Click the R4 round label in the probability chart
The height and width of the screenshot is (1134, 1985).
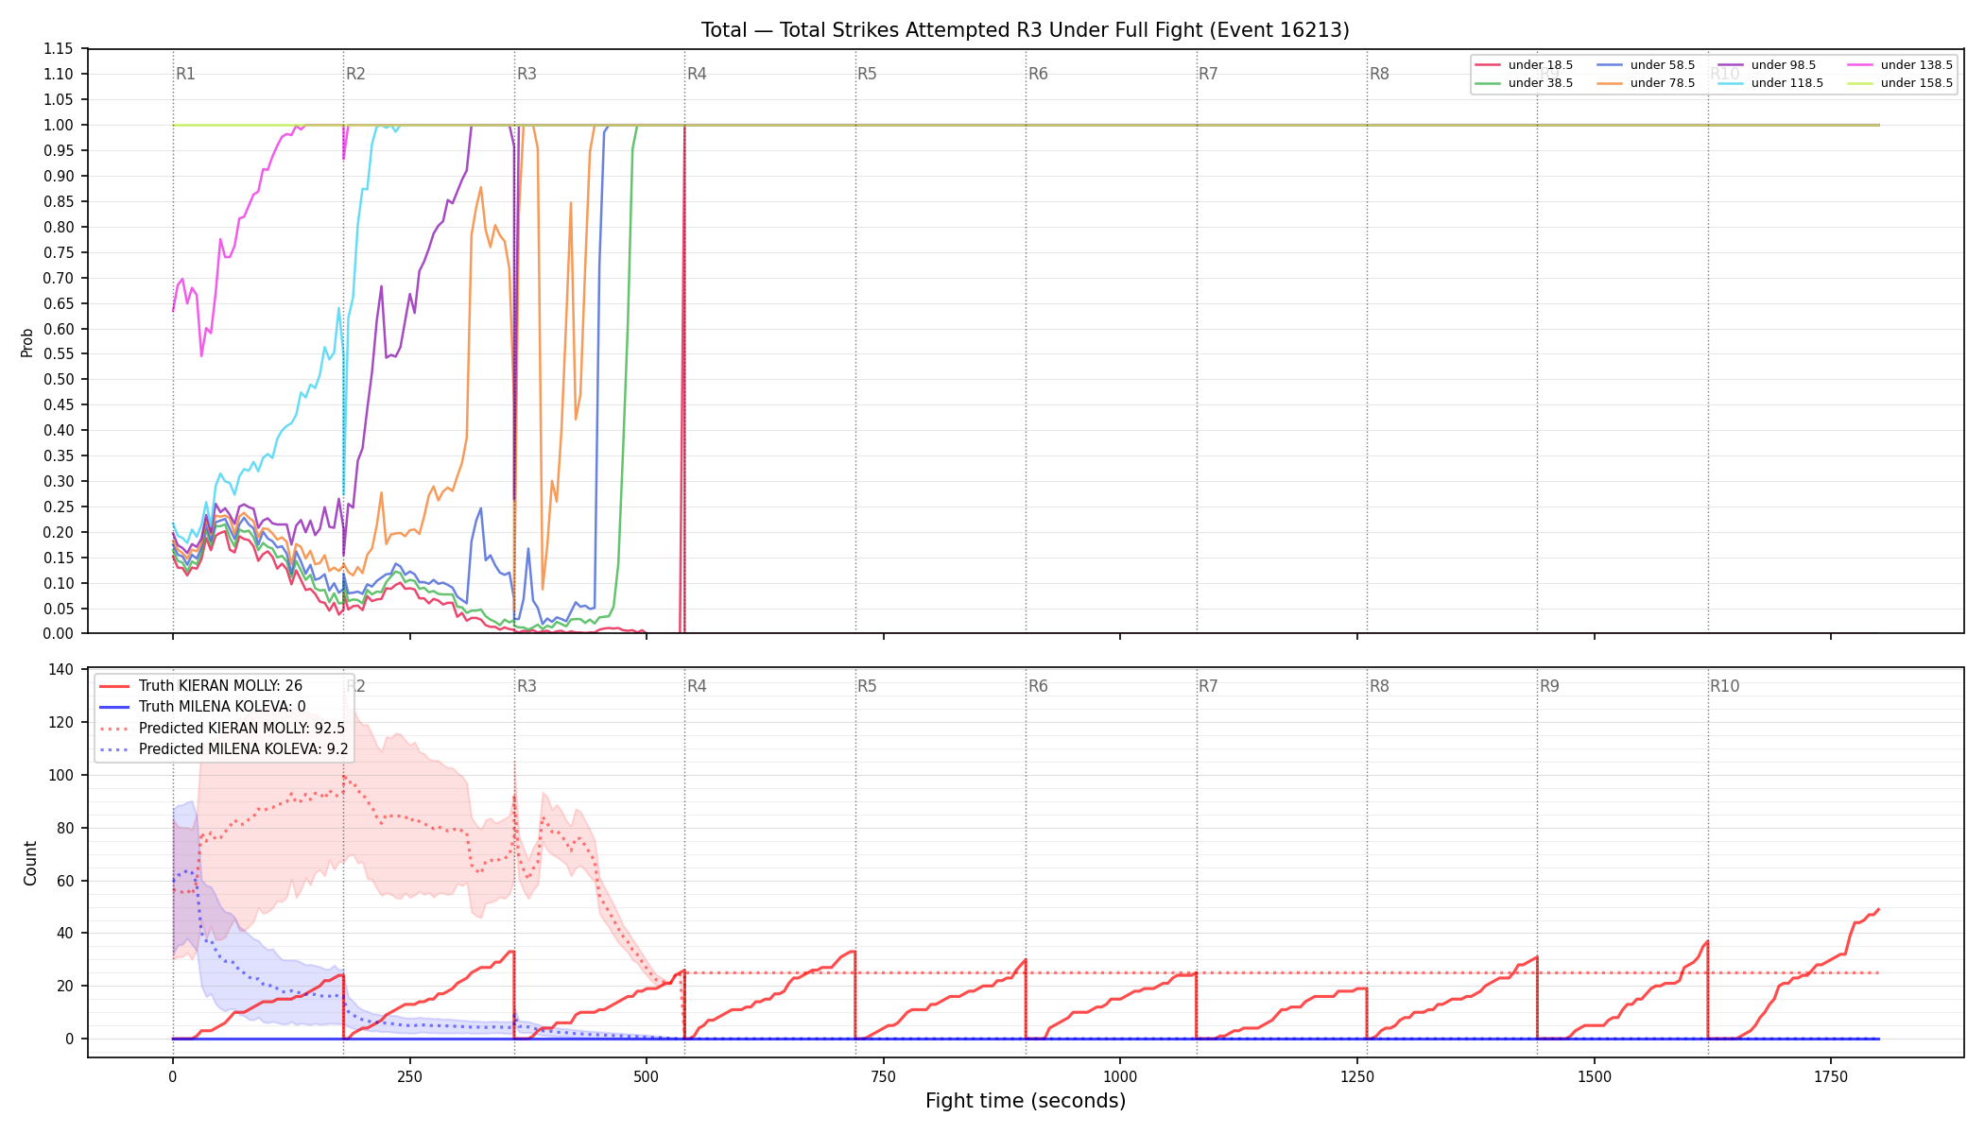(x=697, y=74)
